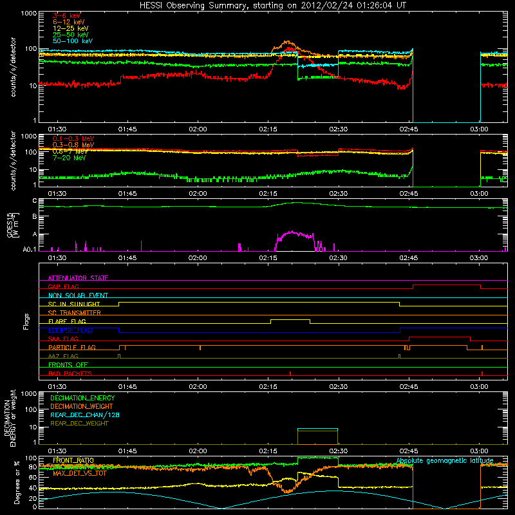Select the 6-12 keV legend label
Image resolution: width=515 pixels, height=515 pixels.
point(69,22)
